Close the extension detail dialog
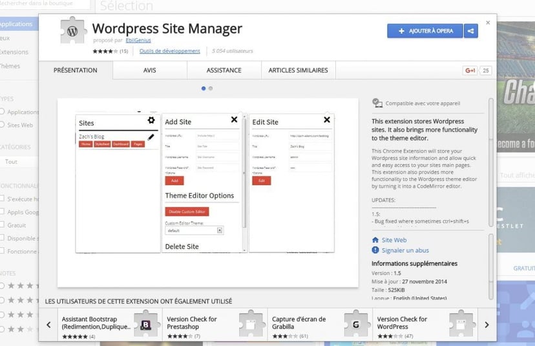Screen dimensions: 535x346 (x=488, y=23)
